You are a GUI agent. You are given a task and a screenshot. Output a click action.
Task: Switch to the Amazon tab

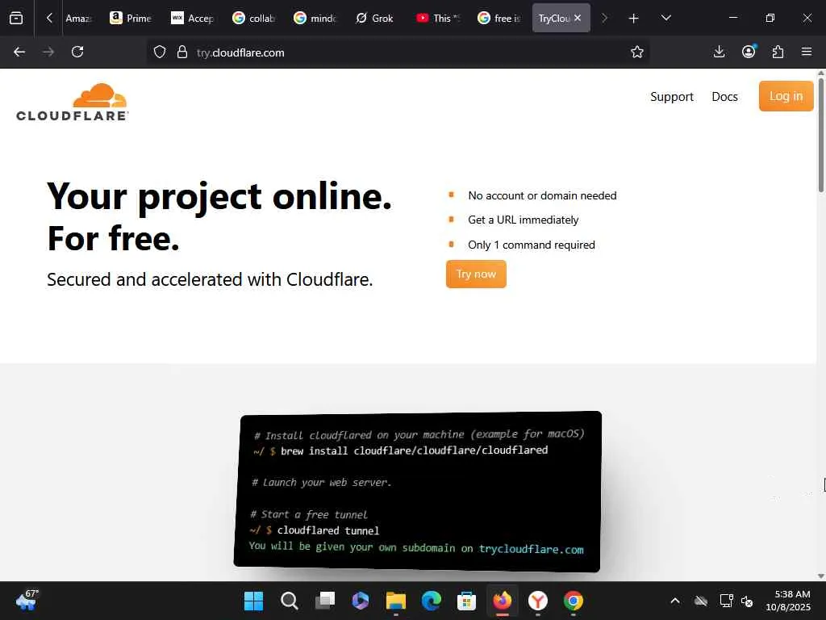pos(78,19)
